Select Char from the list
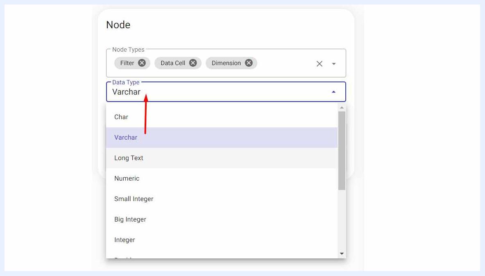The height and width of the screenshot is (276, 485). click(222, 117)
